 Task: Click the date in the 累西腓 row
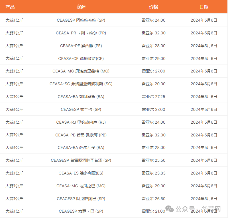point(204,46)
